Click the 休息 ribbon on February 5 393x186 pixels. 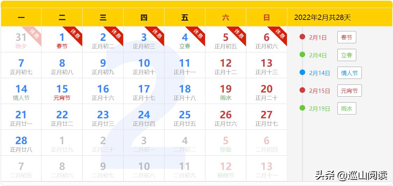[239, 34]
